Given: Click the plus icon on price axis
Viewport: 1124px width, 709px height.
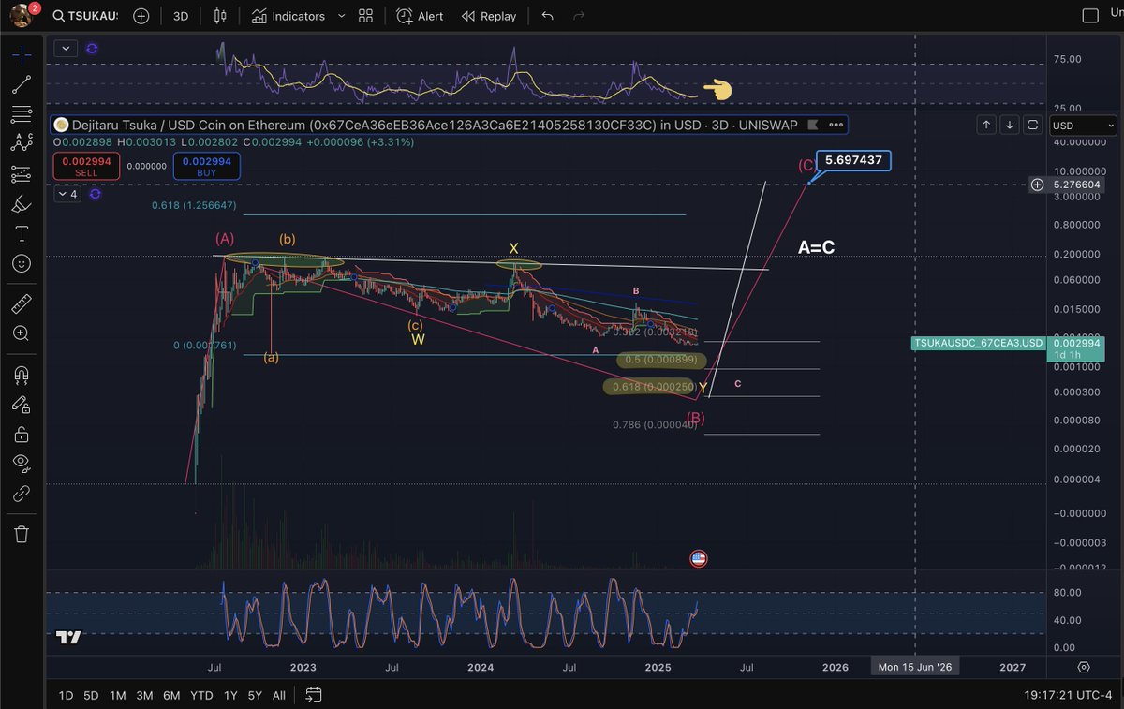Looking at the screenshot, I should (1038, 185).
